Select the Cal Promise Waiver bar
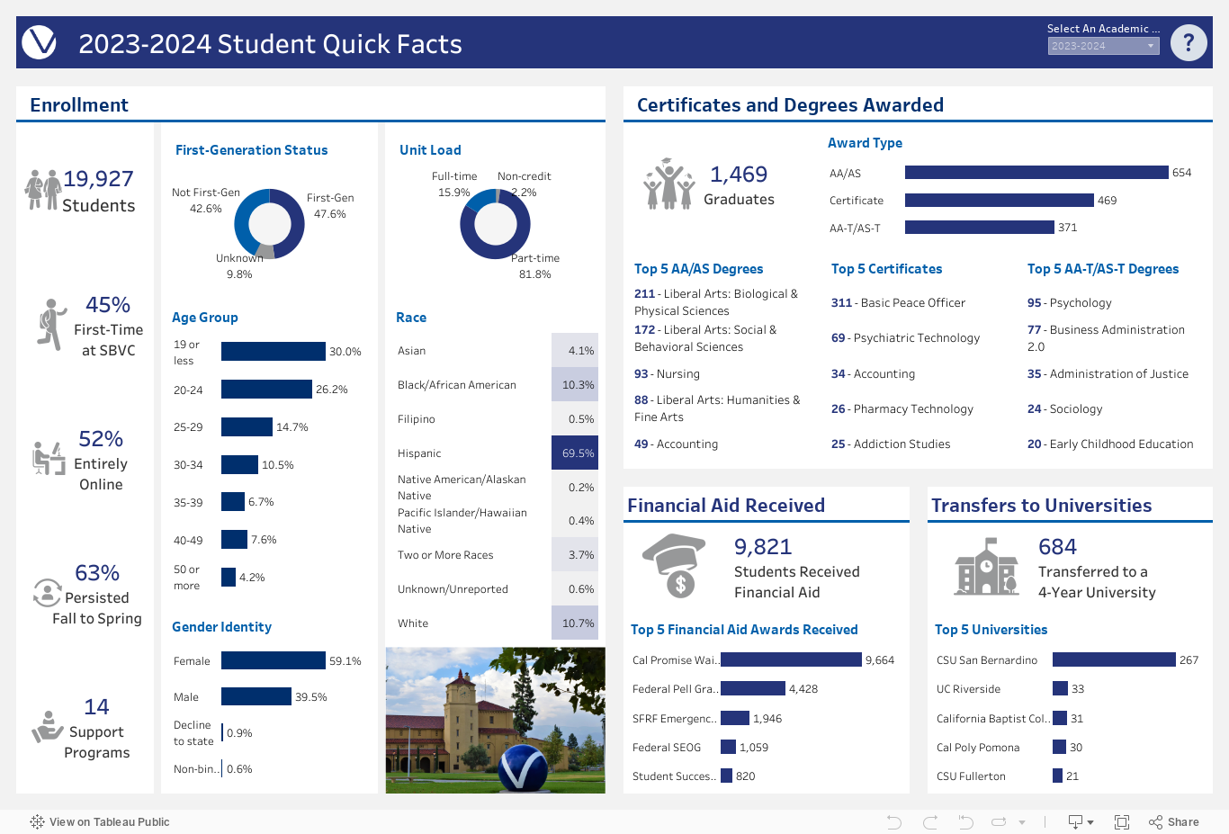1229x834 pixels. pyautogui.click(x=791, y=660)
